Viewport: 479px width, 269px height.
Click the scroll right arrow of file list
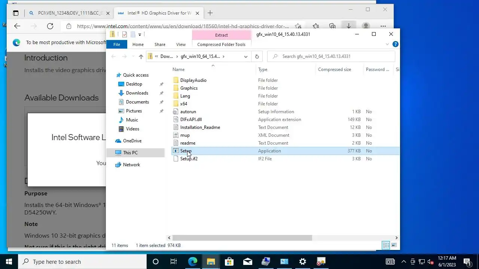click(397, 238)
